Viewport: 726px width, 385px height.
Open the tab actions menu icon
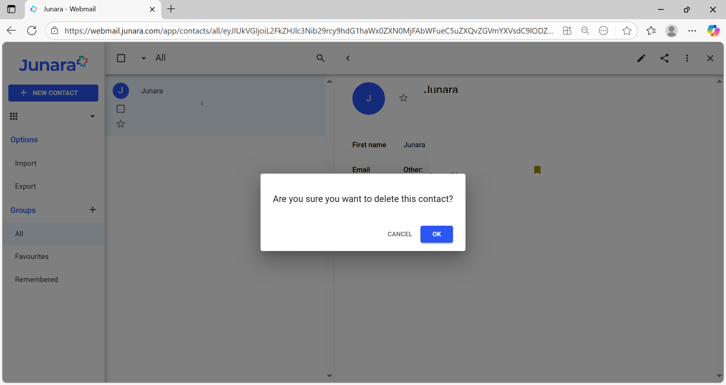tap(11, 9)
